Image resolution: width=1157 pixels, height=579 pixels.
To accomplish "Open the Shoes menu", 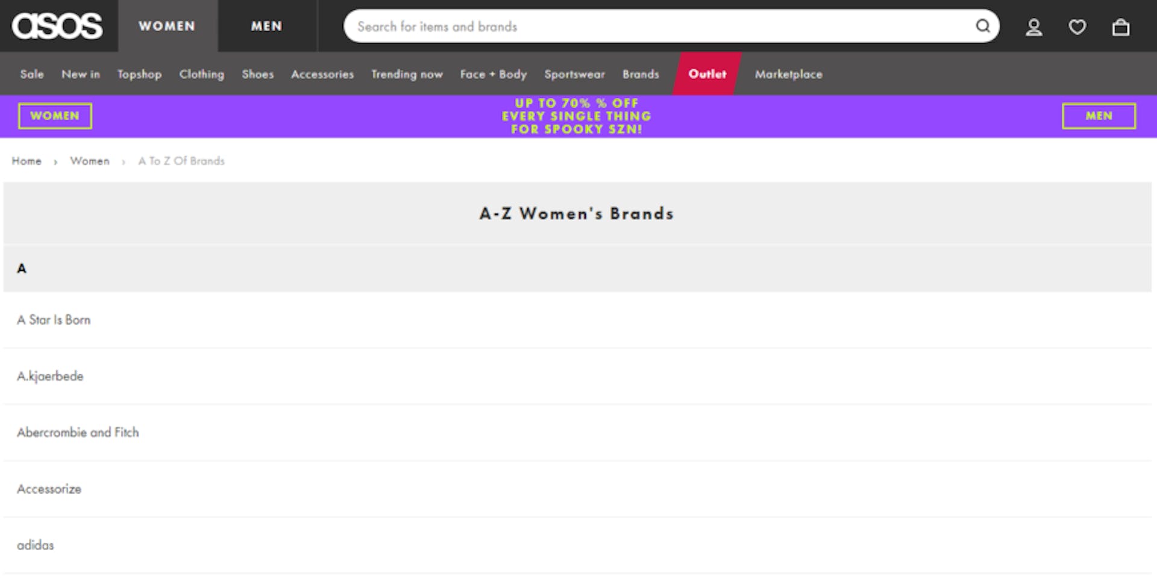I will (257, 74).
